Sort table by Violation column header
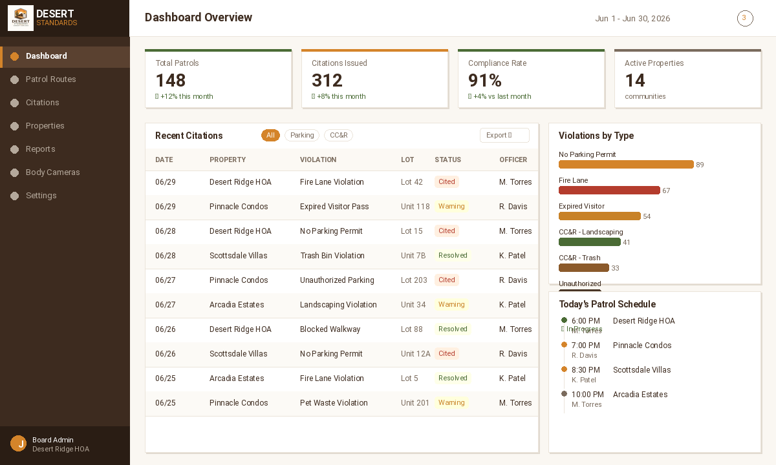 (318, 160)
